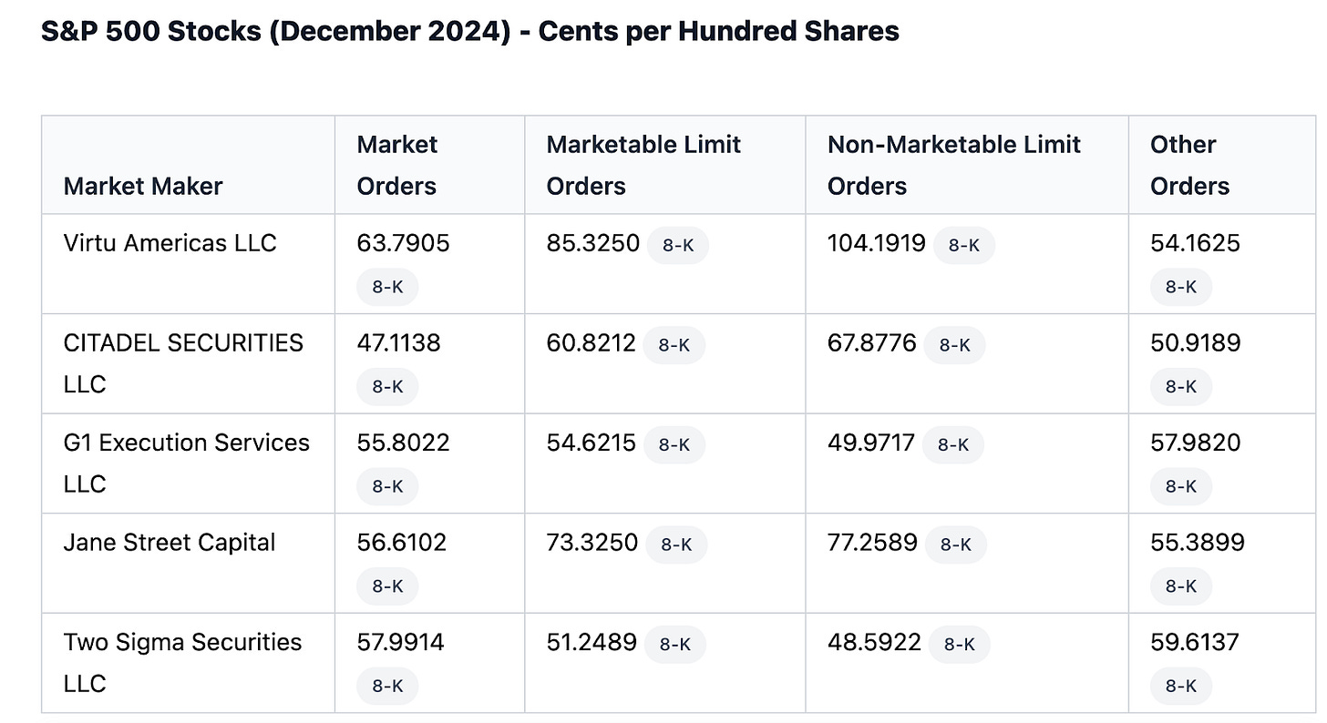Click the S&P 500 Stocks table heading
1327x723 pixels.
coord(470,31)
